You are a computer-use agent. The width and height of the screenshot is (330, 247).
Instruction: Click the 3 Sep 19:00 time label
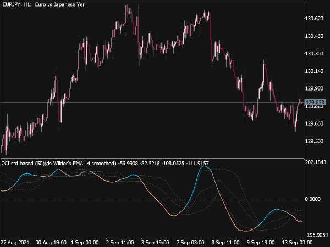click(155, 243)
